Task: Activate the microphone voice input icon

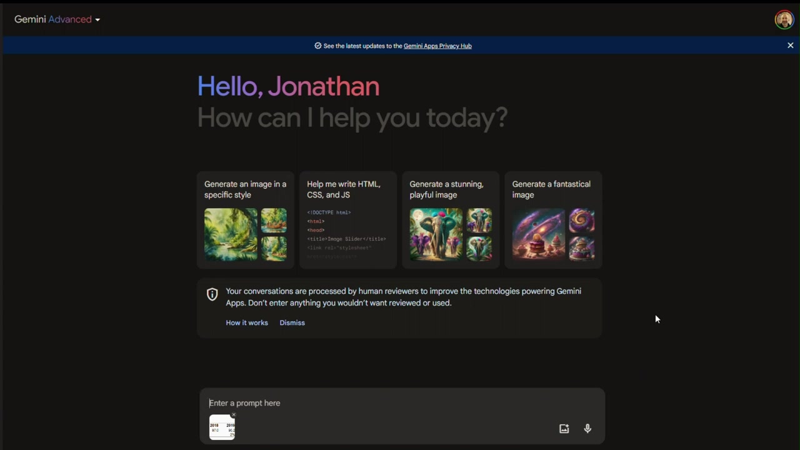Action: (x=587, y=429)
